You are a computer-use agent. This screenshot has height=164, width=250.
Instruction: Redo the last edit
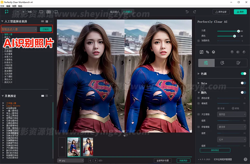tap(194, 12)
